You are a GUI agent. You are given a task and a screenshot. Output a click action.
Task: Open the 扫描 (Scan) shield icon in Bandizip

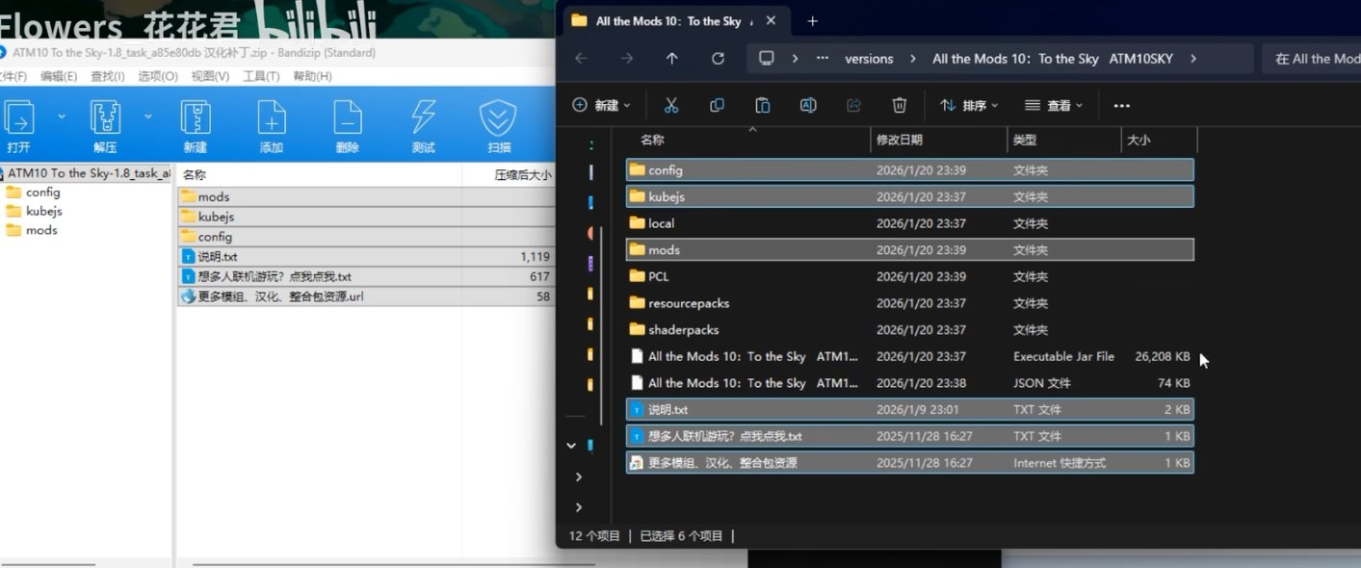click(x=497, y=123)
